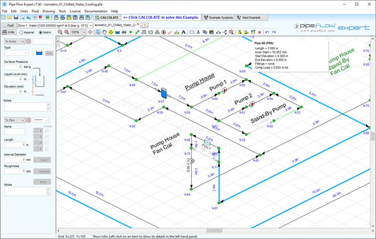Viewport: 376px width, 239px height.
Task: Collapse the left panel with the arrow handle
Action: [58, 41]
